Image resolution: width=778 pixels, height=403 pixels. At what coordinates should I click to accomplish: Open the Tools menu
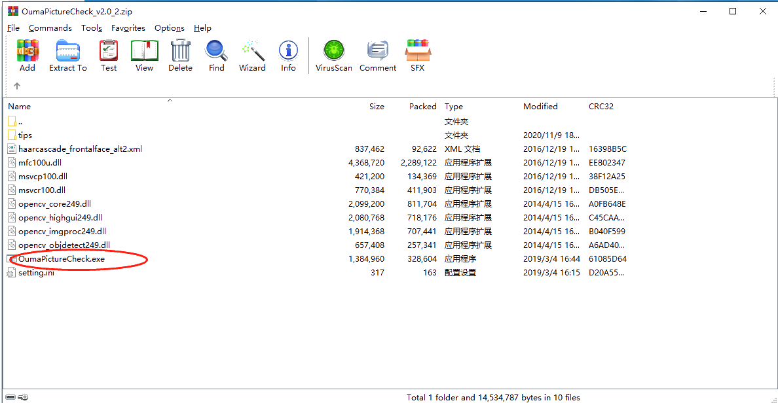point(92,27)
